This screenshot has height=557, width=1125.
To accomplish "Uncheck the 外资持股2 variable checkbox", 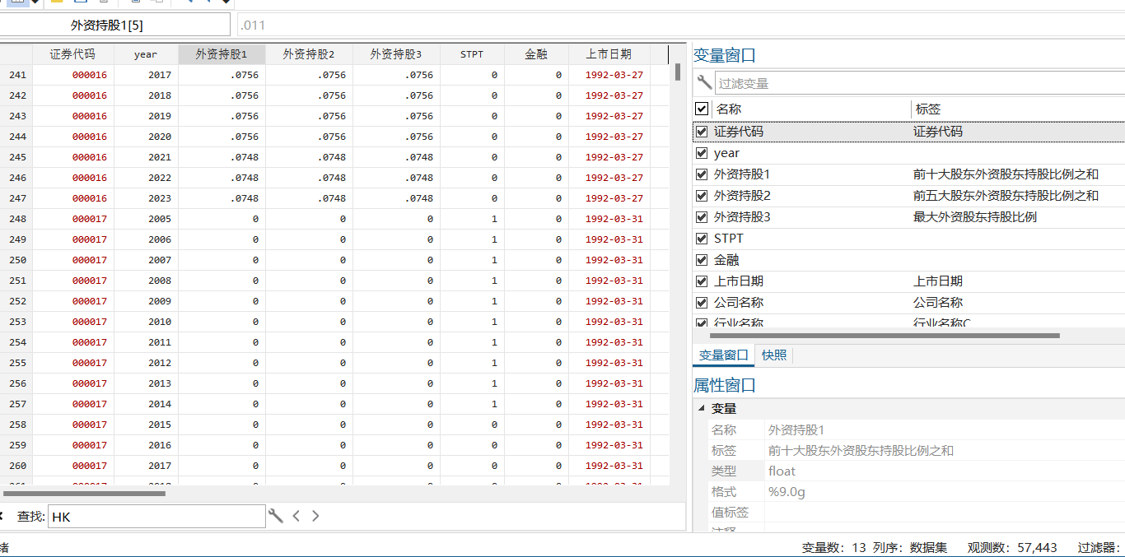I will (x=702, y=196).
